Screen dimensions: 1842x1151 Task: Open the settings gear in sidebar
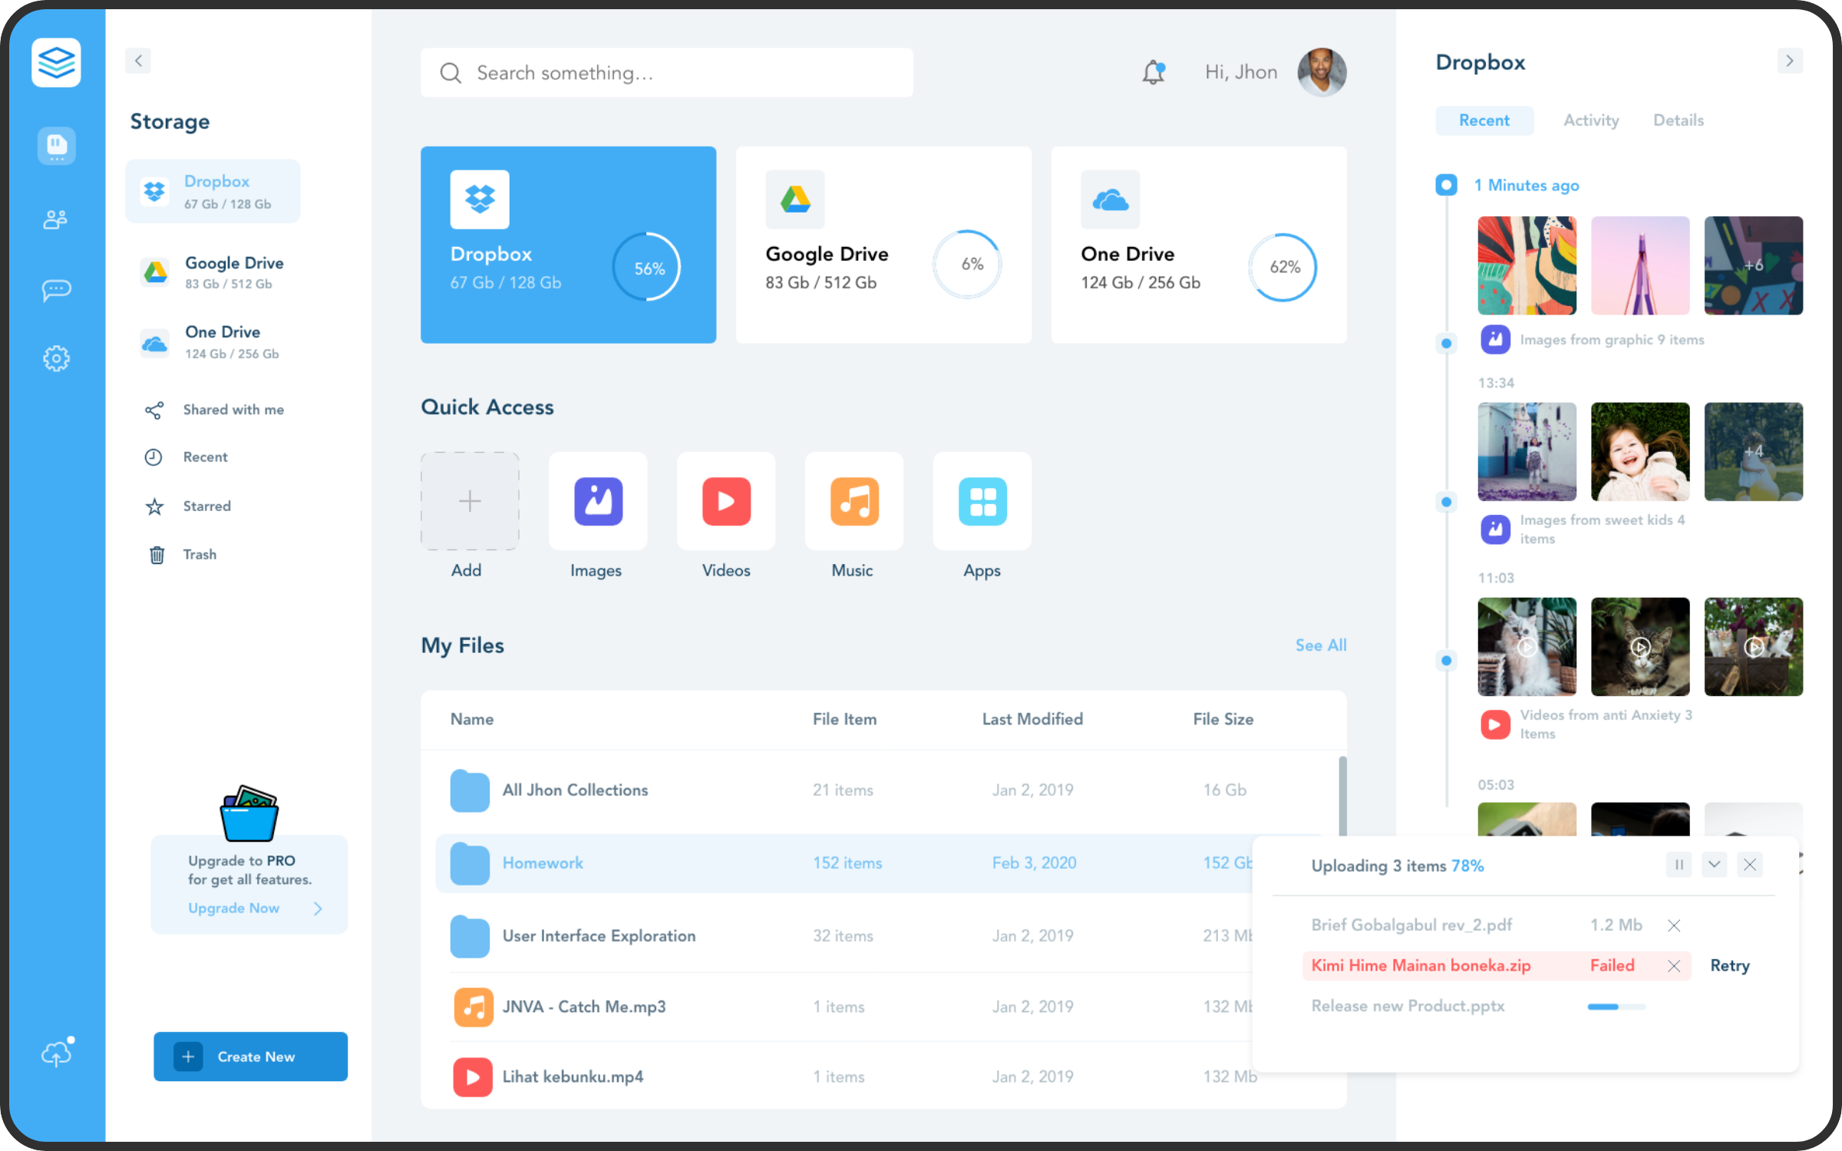[56, 358]
